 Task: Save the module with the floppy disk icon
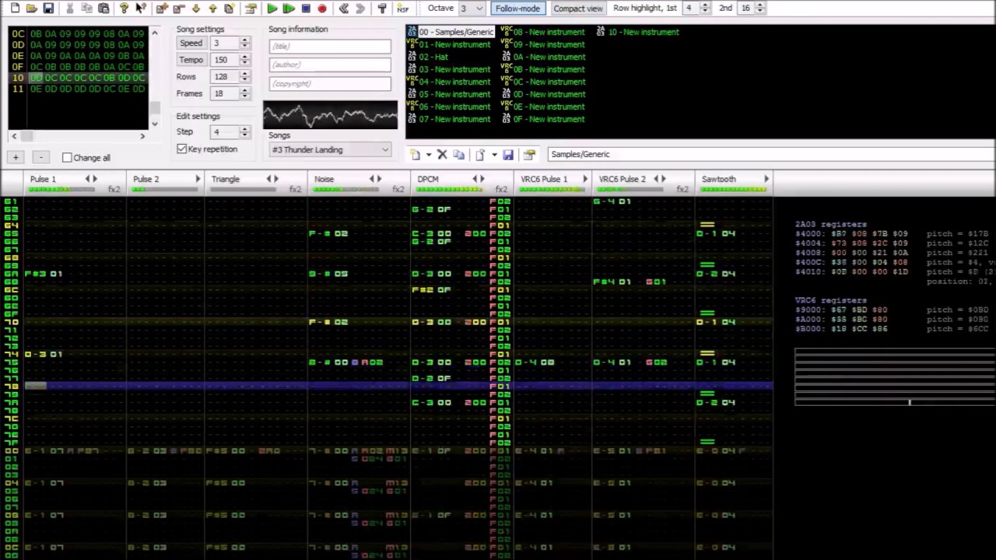48,9
